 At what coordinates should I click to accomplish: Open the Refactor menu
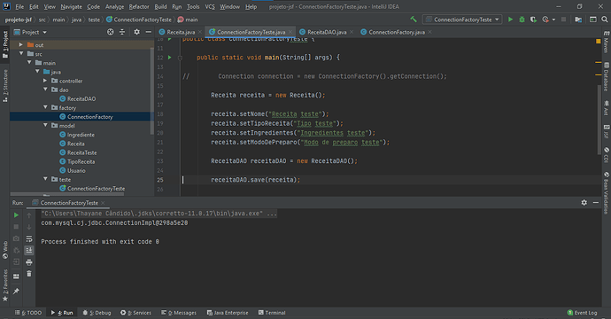click(139, 6)
